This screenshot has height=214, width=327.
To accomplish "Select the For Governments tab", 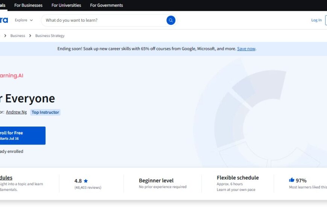I will [x=106, y=5].
